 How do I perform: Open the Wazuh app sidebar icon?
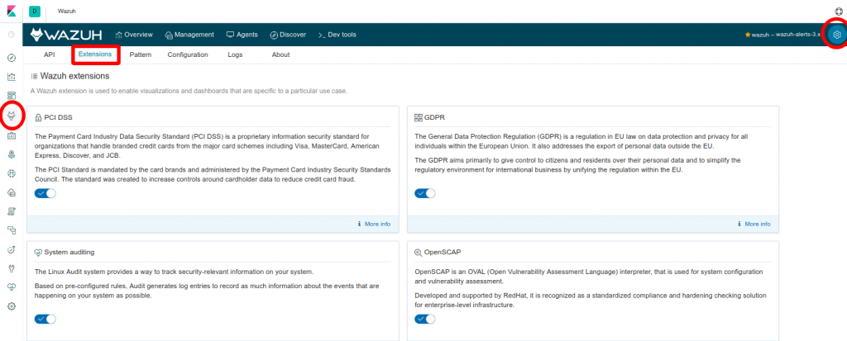(x=12, y=115)
